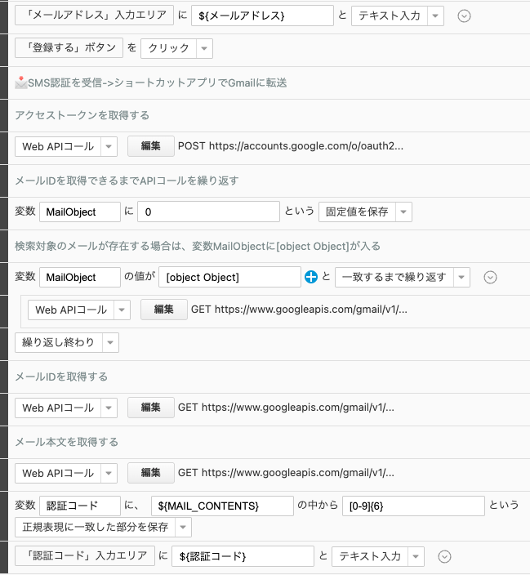This screenshot has height=575, width=530.
Task: Click 編集 button for the POST accounts.google.com call
Action: [150, 146]
